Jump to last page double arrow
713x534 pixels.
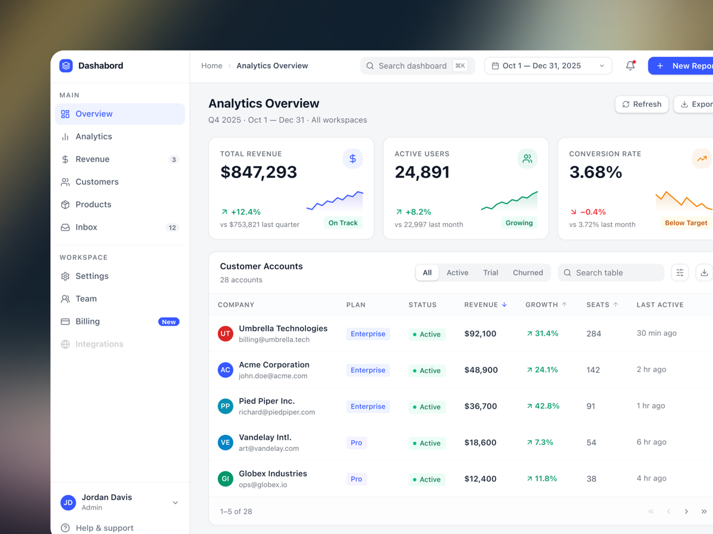pyautogui.click(x=704, y=511)
